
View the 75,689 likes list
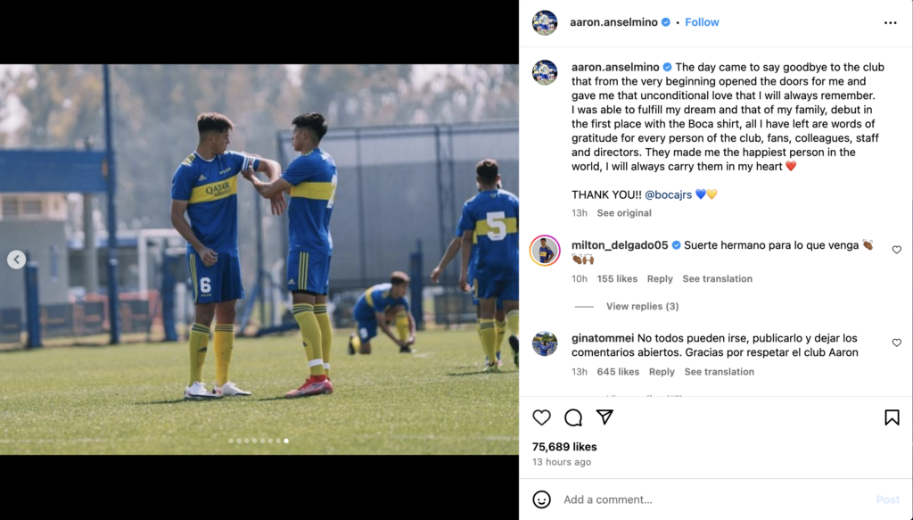(x=564, y=447)
